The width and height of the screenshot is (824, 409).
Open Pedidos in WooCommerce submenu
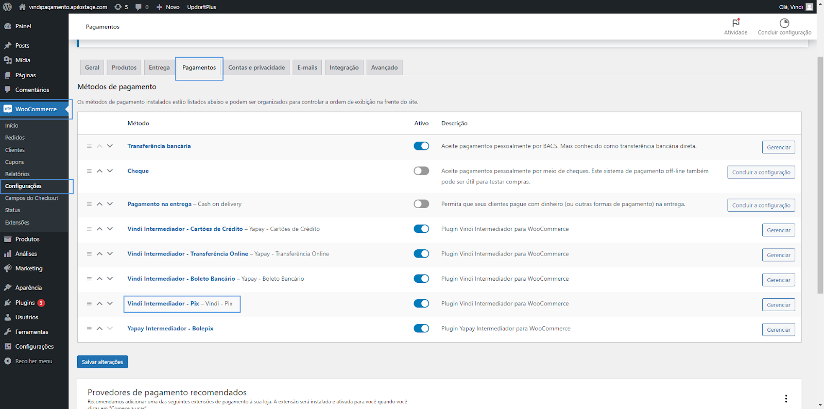(15, 138)
